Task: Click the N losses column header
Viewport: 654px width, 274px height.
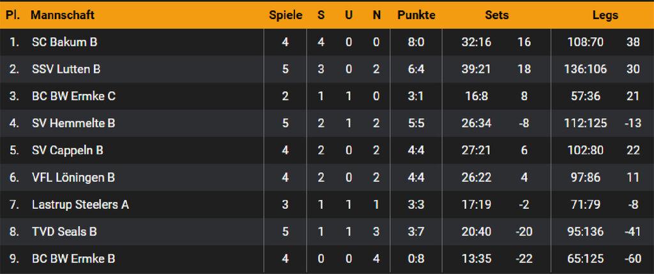Action: coord(377,15)
